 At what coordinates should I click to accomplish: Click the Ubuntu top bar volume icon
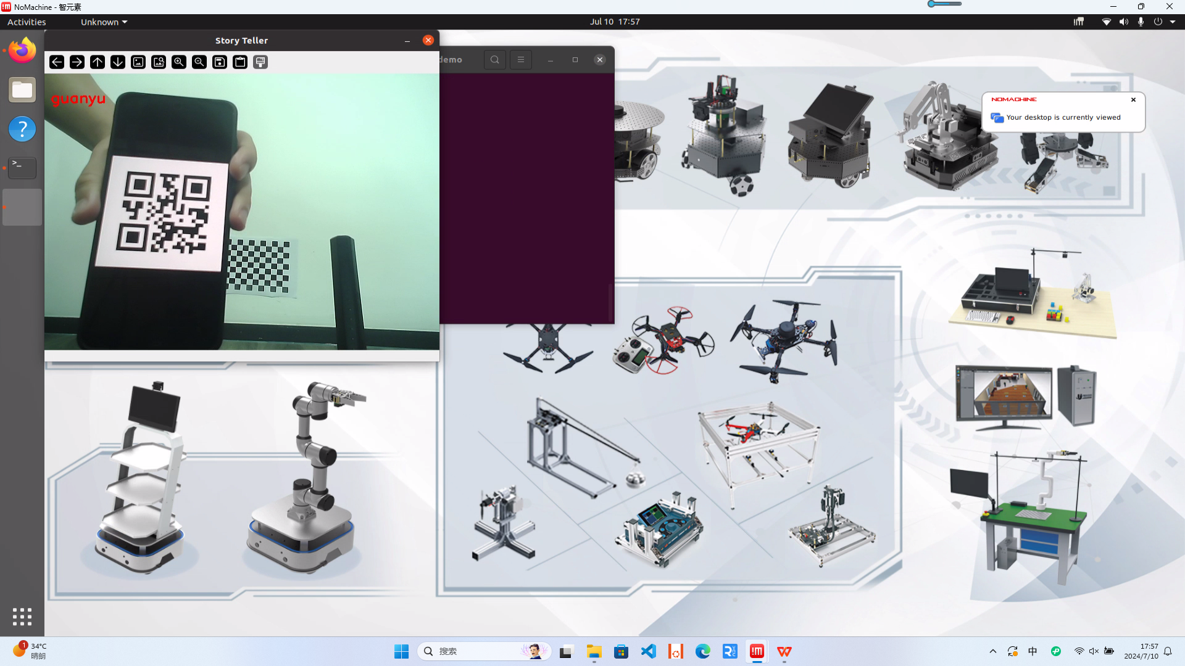pos(1124,22)
